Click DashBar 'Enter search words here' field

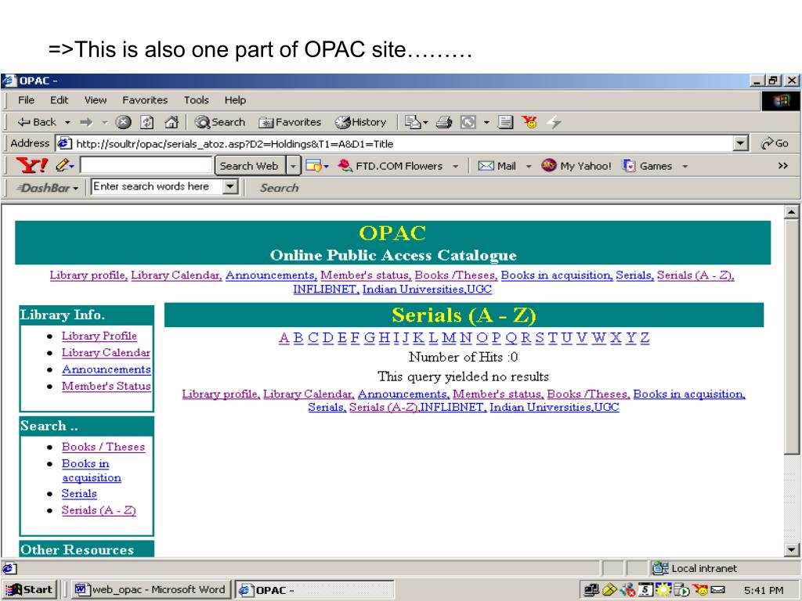tap(157, 186)
